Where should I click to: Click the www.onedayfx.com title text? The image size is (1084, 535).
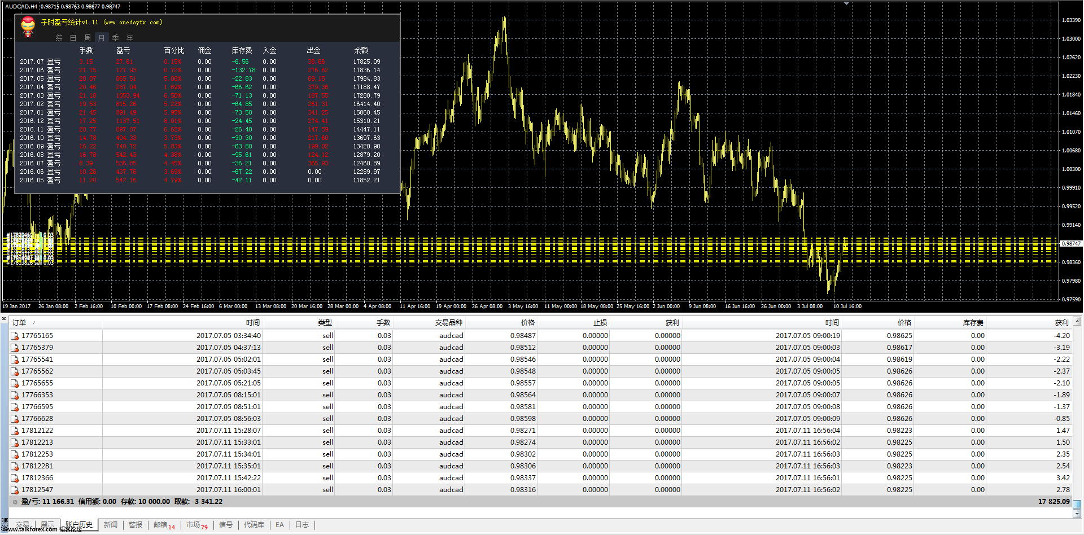tap(133, 23)
